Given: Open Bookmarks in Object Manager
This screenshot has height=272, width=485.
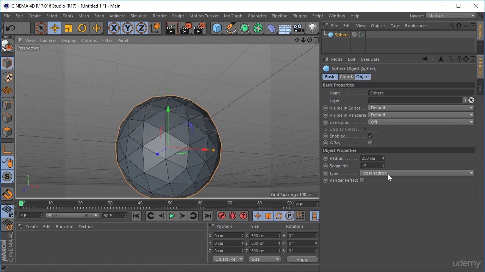Looking at the screenshot, I should (x=416, y=26).
